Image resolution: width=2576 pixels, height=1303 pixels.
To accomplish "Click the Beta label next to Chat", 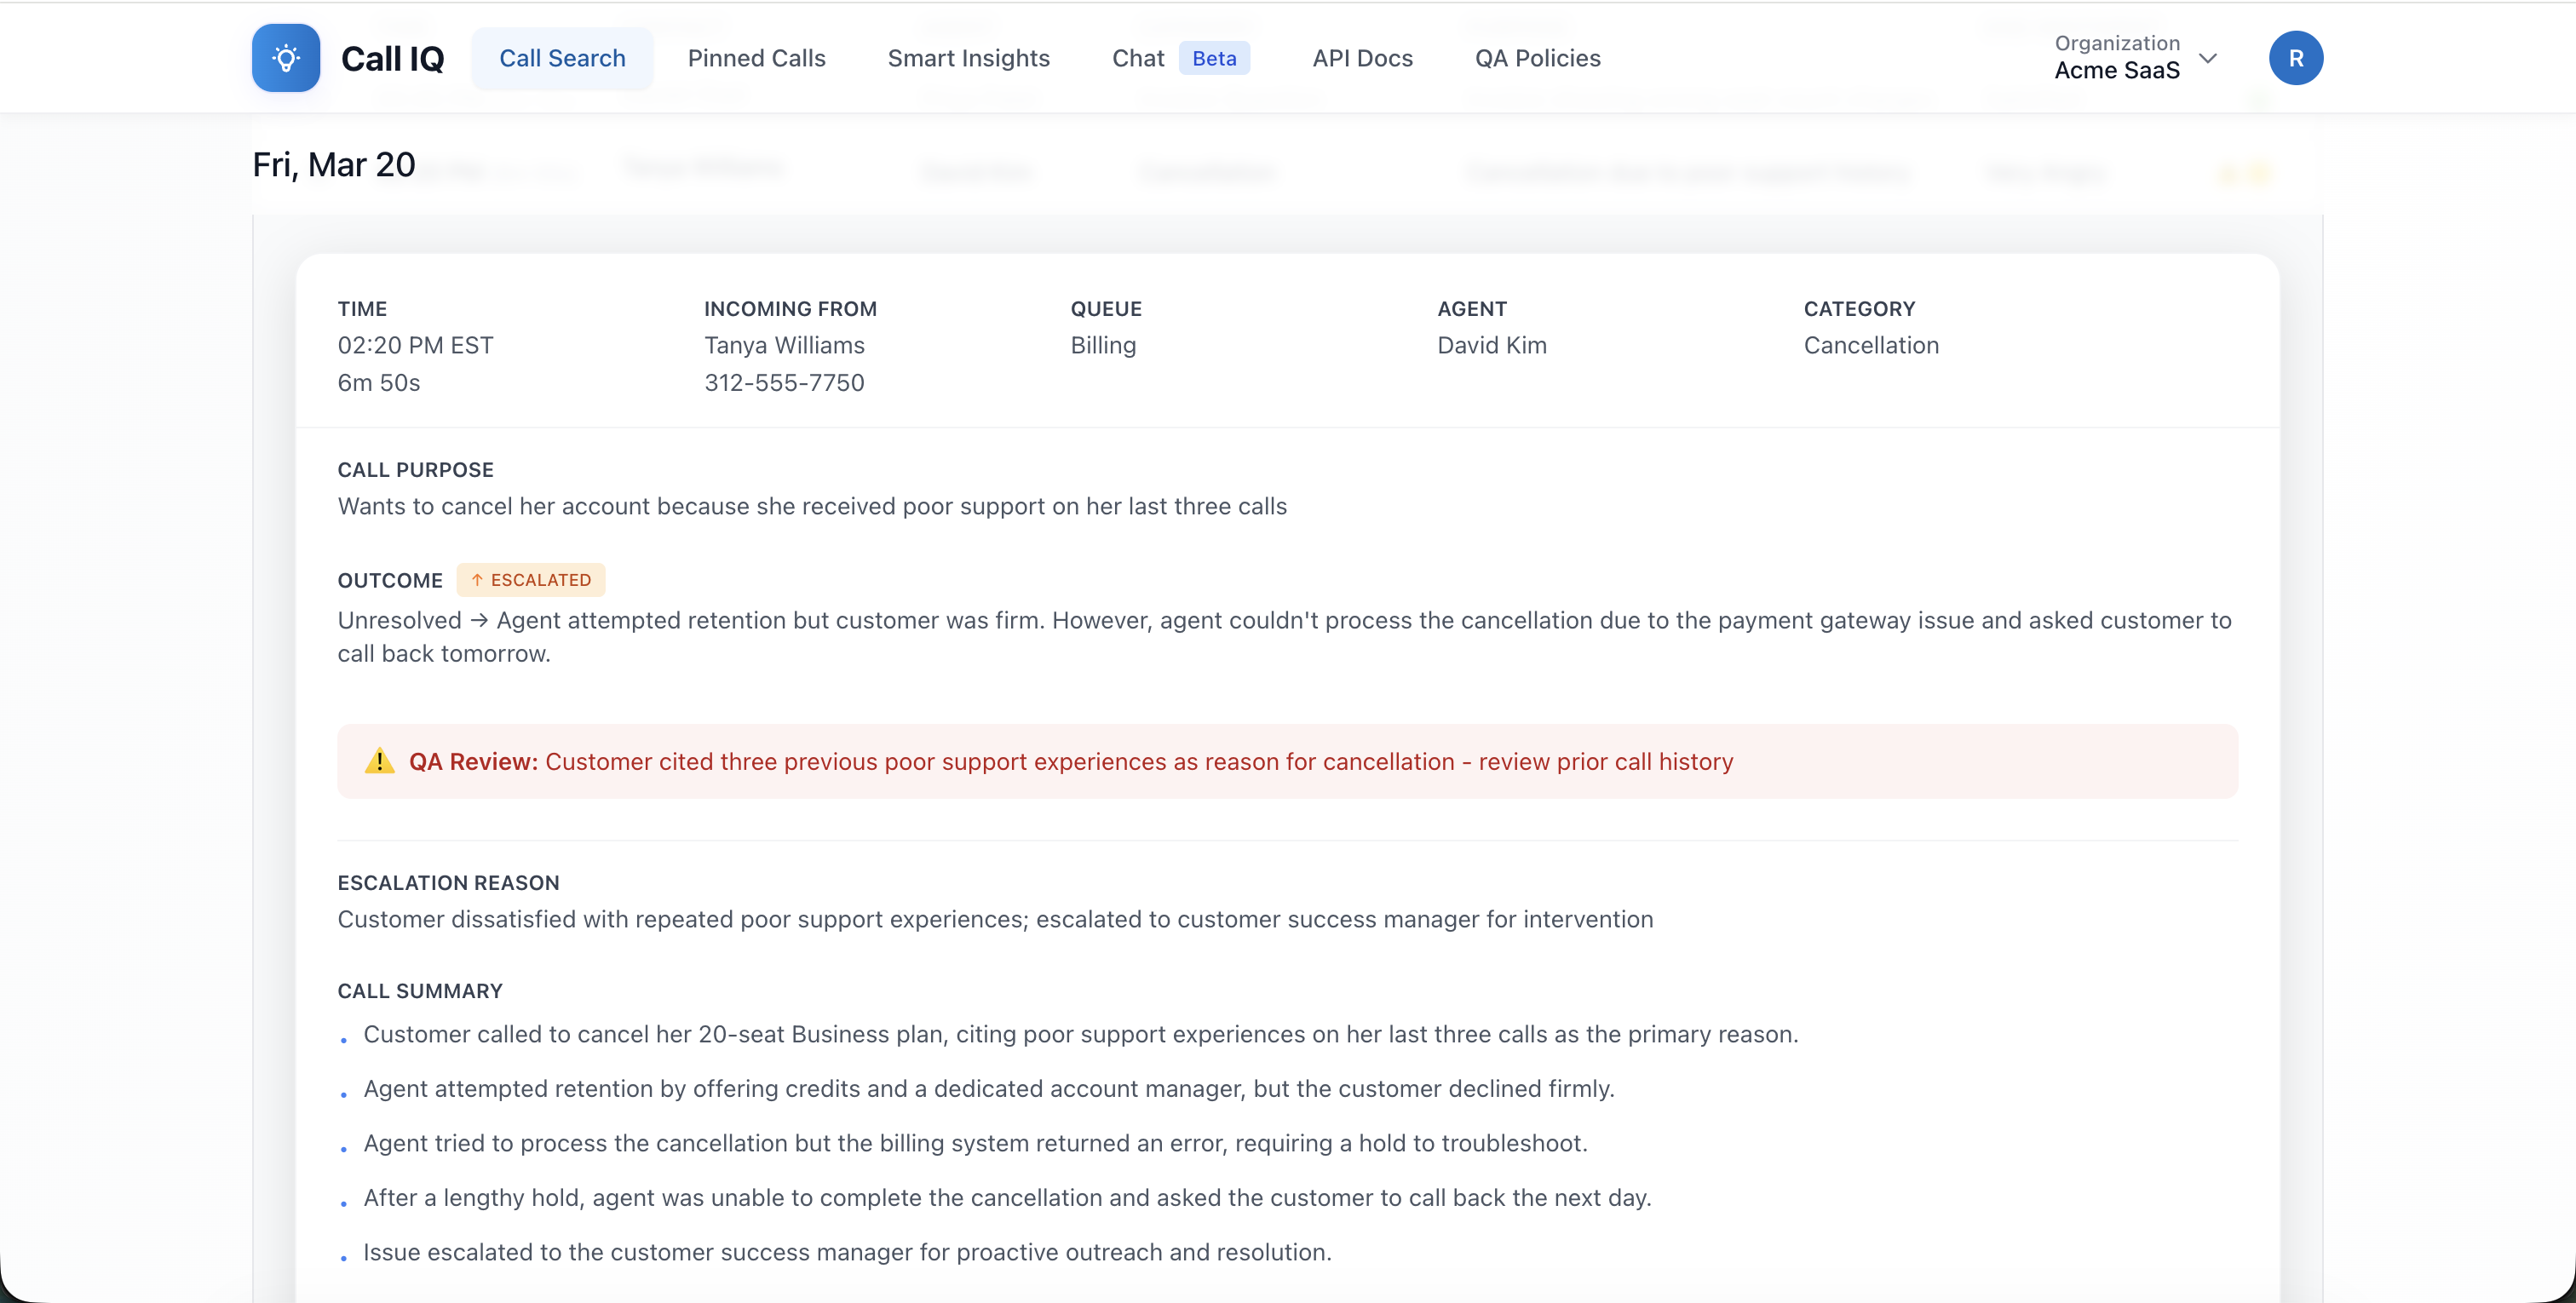I will click(x=1214, y=58).
